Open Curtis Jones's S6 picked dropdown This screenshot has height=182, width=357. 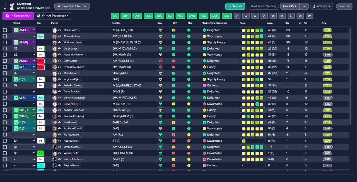[x=24, y=48]
